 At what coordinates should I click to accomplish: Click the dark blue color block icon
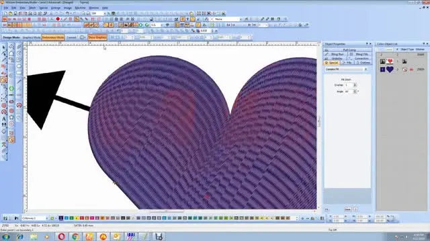point(382,70)
